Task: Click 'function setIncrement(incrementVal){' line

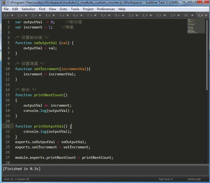Action: [53, 69]
